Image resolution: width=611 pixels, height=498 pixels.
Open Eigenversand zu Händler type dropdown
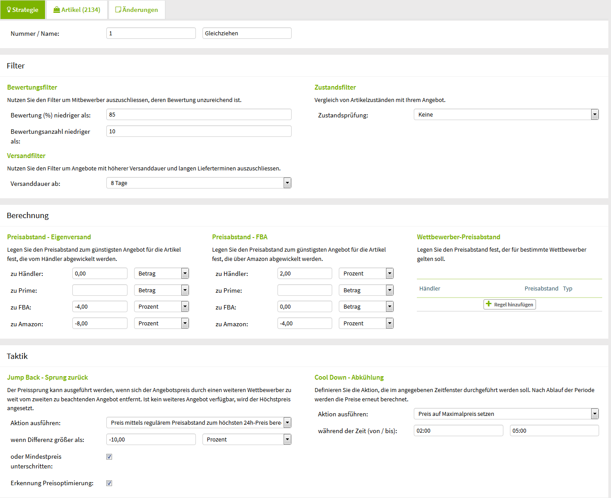[161, 273]
